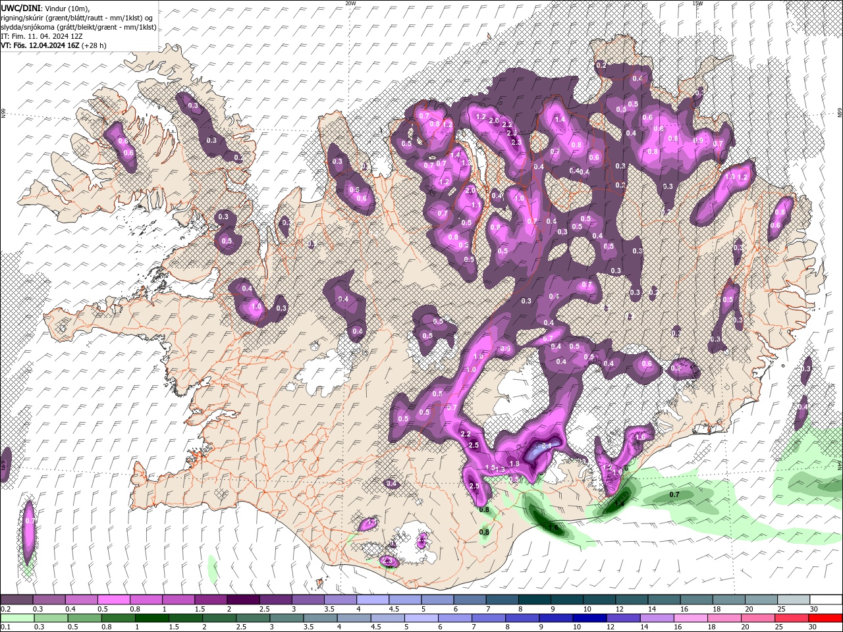843x632 pixels.
Task: Click the 'rigning/skúrir' legend description line
Action: coord(77,17)
